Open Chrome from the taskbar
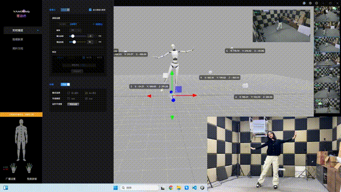Screen dimensions: 341x192 (x=171, y=188)
